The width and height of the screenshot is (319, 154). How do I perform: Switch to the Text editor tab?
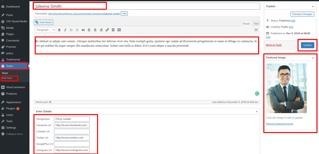click(x=256, y=24)
